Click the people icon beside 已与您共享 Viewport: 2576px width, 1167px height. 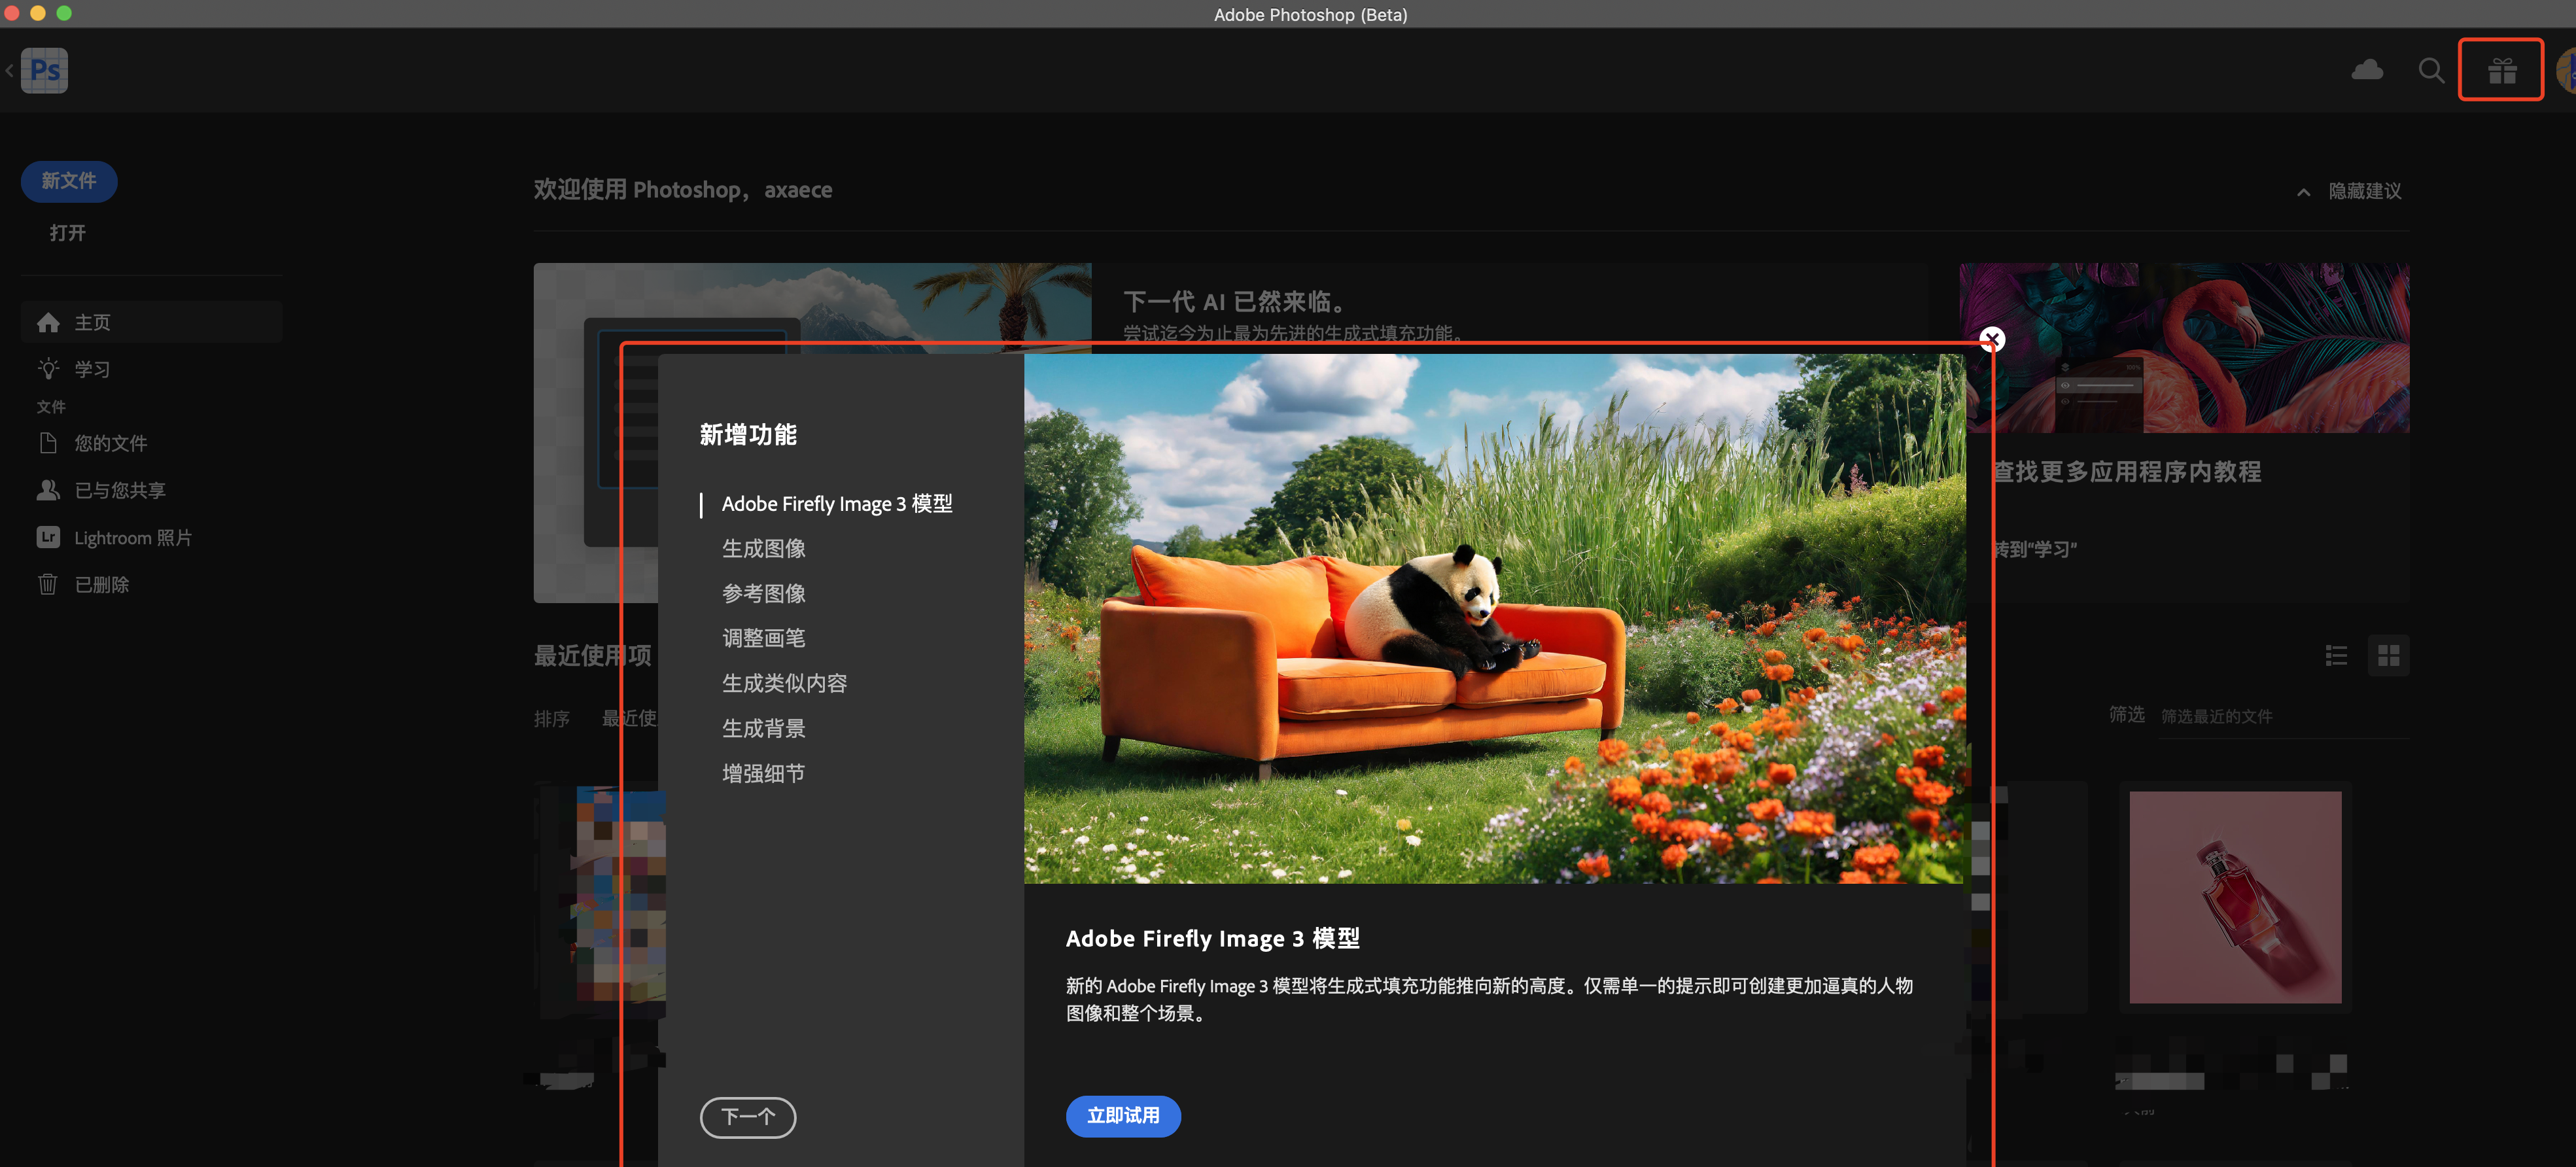click(x=48, y=490)
